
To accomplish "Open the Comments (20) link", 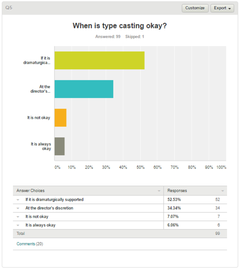I will click(x=30, y=244).
